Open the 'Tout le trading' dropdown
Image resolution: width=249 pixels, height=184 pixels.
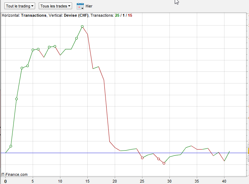click(x=20, y=6)
